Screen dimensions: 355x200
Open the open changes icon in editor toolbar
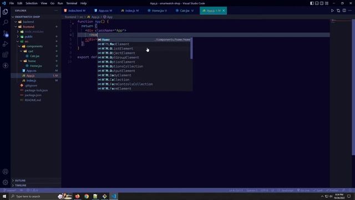coord(338,11)
